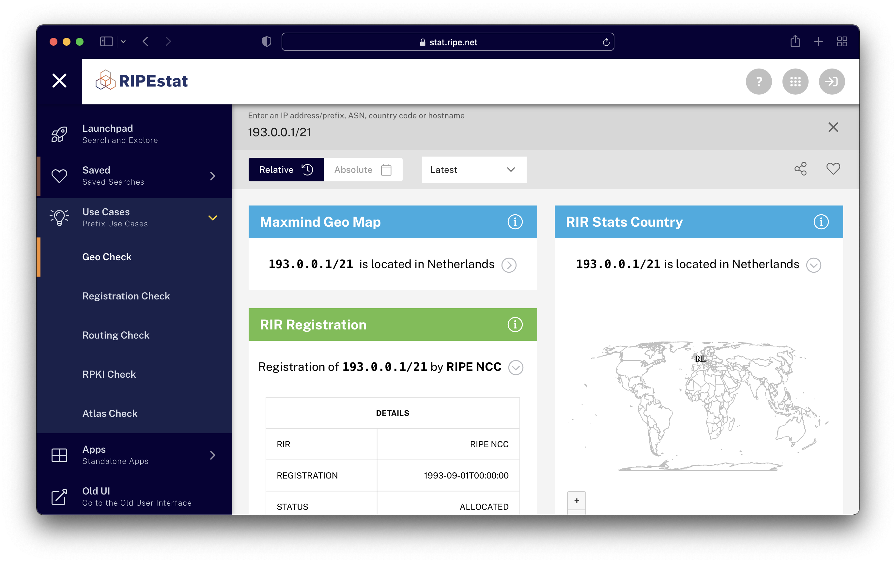This screenshot has height=563, width=896.
Task: Save search with the heart icon
Action: [833, 169]
